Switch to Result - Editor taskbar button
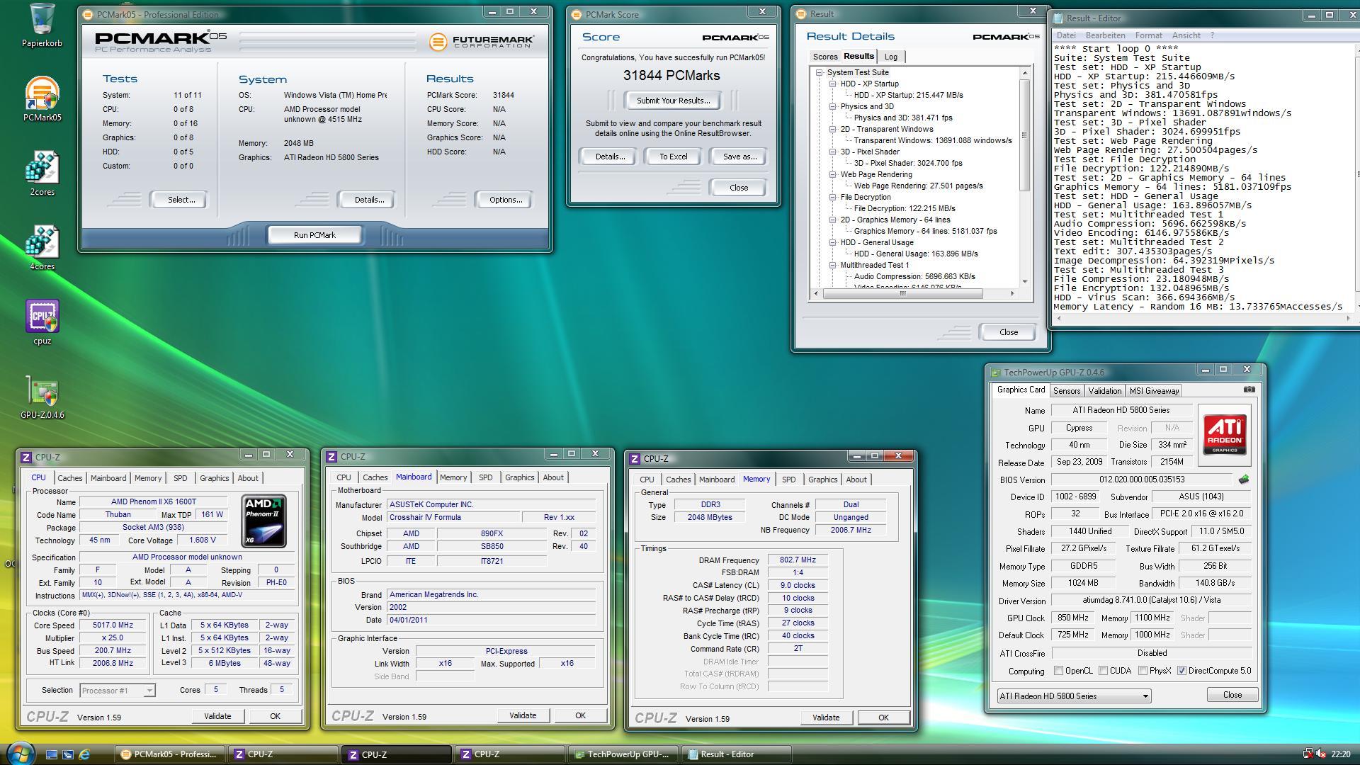1360x765 pixels. [737, 754]
